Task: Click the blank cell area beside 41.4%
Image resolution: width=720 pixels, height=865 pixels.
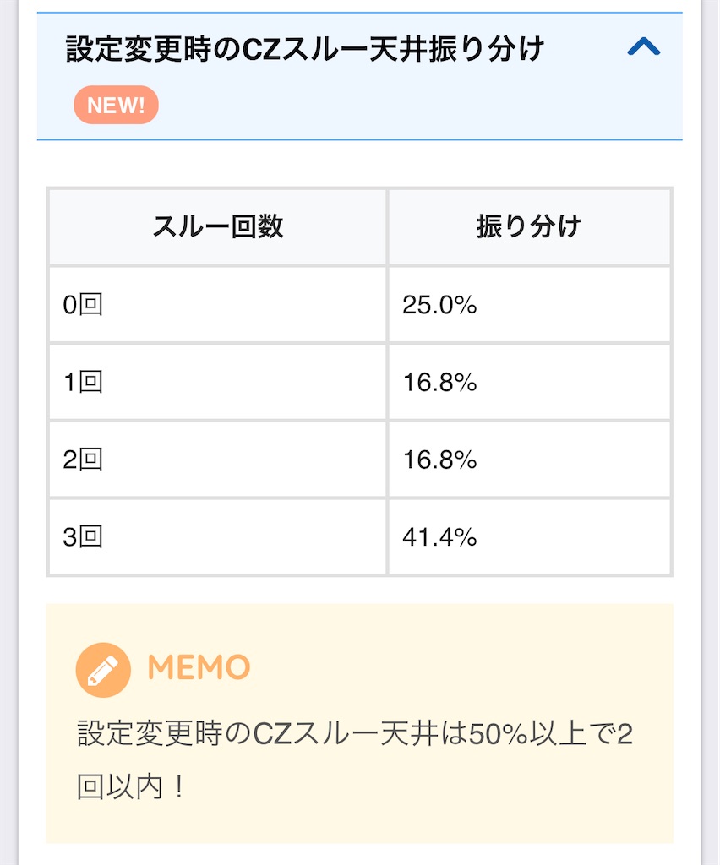Action: coord(574,536)
